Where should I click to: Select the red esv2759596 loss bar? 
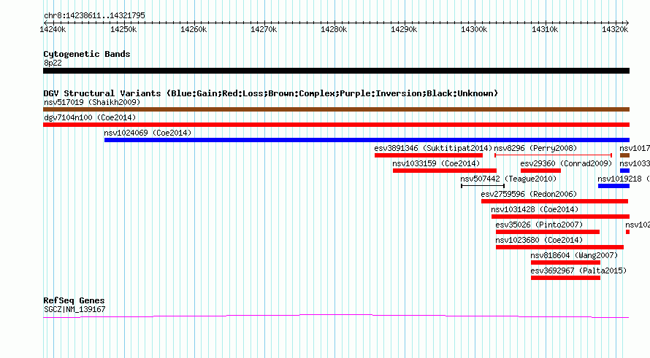point(554,201)
